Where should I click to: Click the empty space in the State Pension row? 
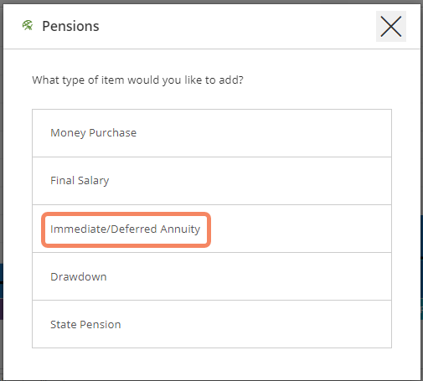255,324
